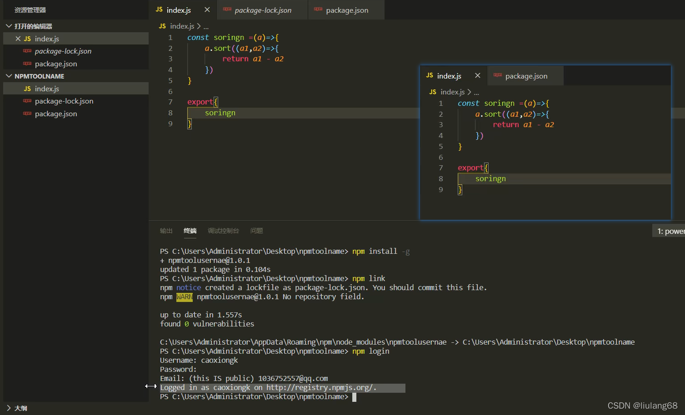
Task: Open package.json in open editors list
Action: point(76,64)
